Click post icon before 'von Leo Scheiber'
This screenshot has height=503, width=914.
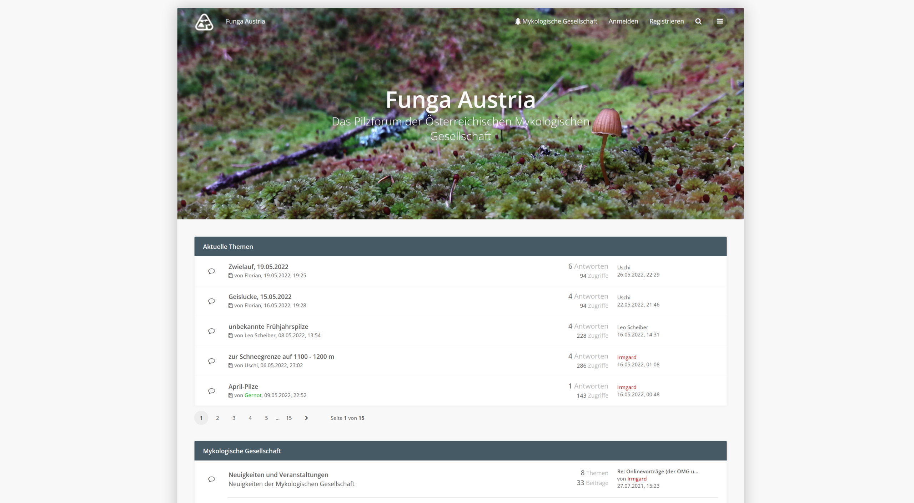(x=231, y=336)
